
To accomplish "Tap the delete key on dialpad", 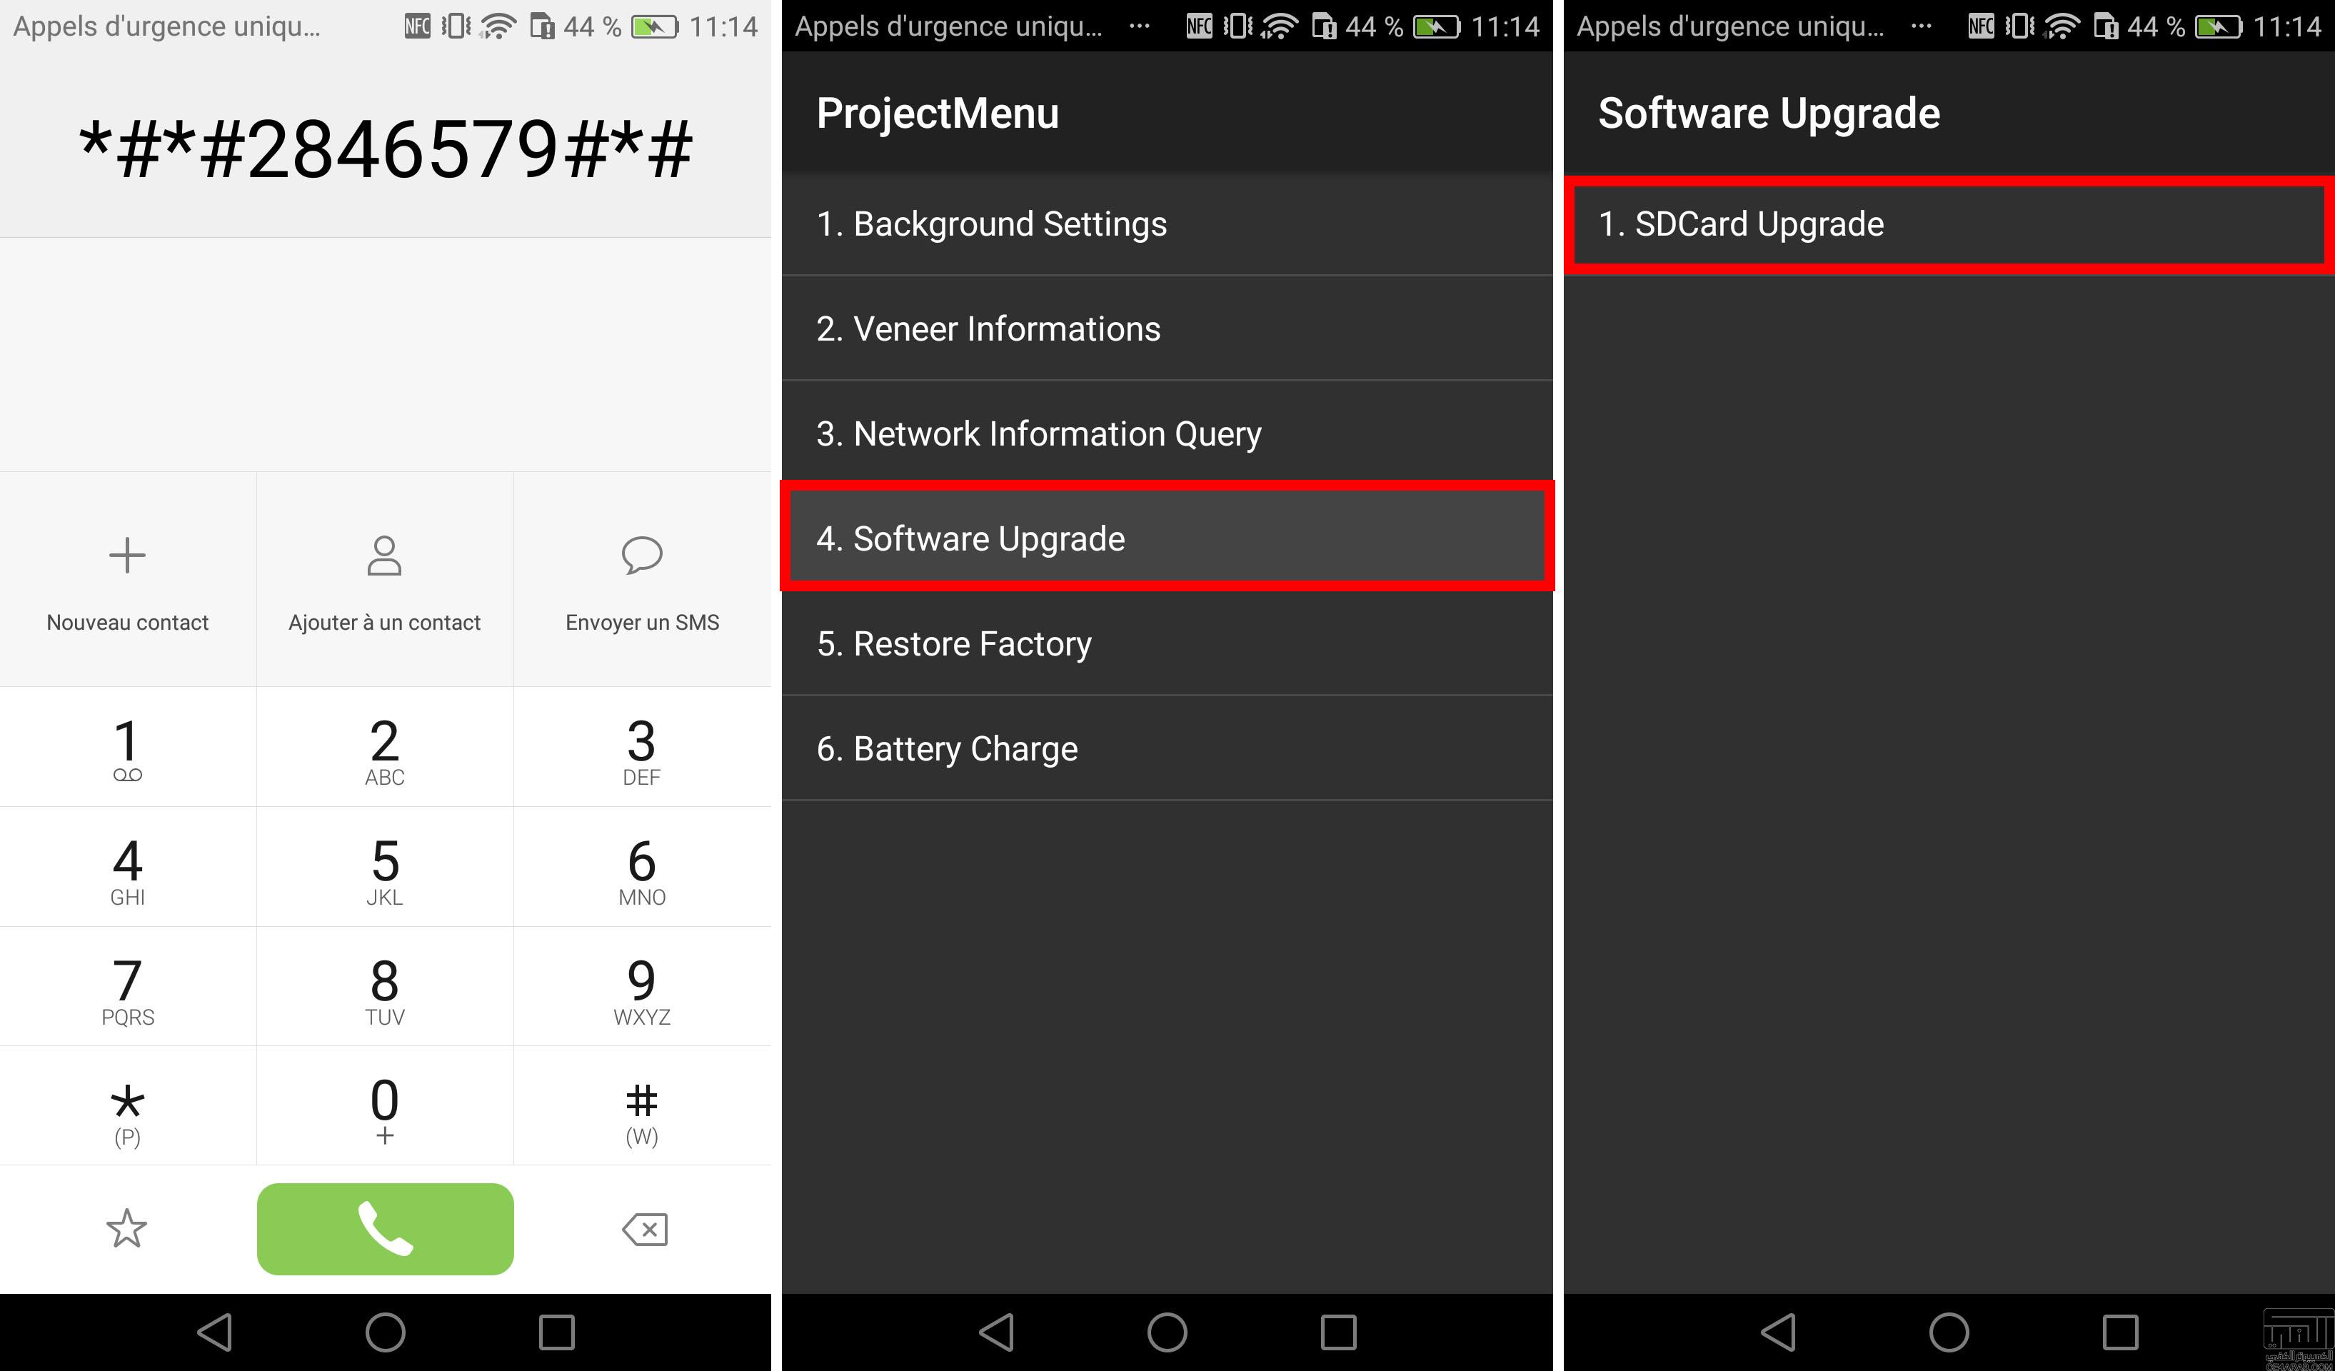I will click(x=645, y=1229).
